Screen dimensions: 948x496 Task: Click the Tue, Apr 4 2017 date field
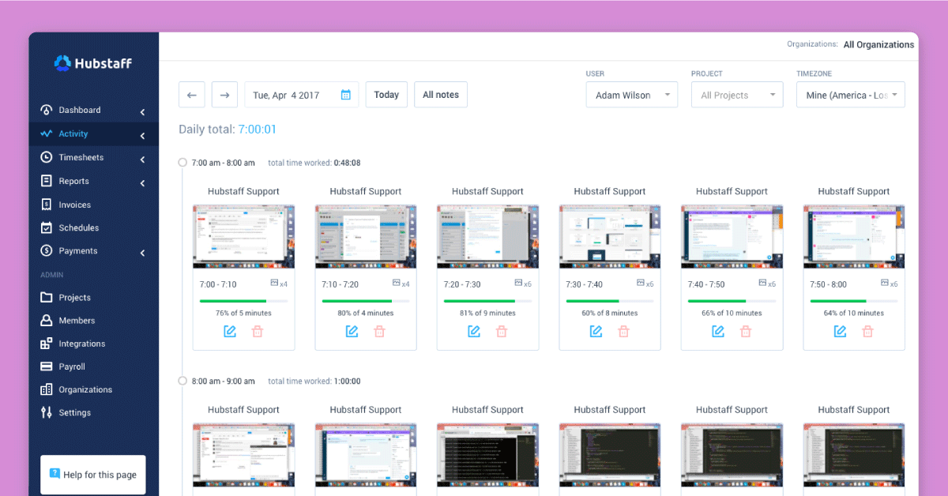pyautogui.click(x=301, y=95)
